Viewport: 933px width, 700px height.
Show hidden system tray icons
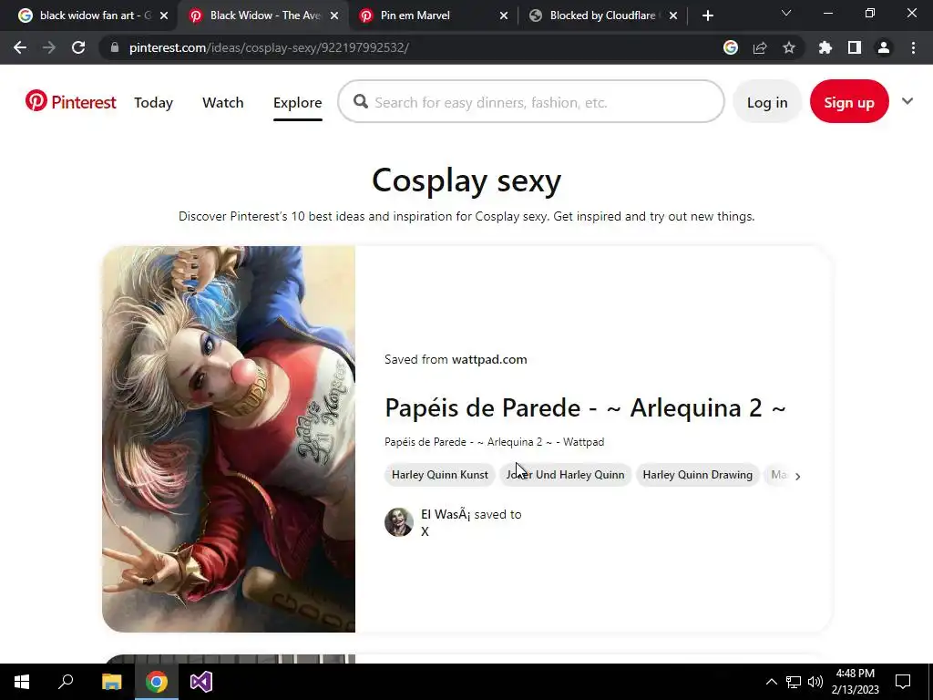pyautogui.click(x=771, y=682)
